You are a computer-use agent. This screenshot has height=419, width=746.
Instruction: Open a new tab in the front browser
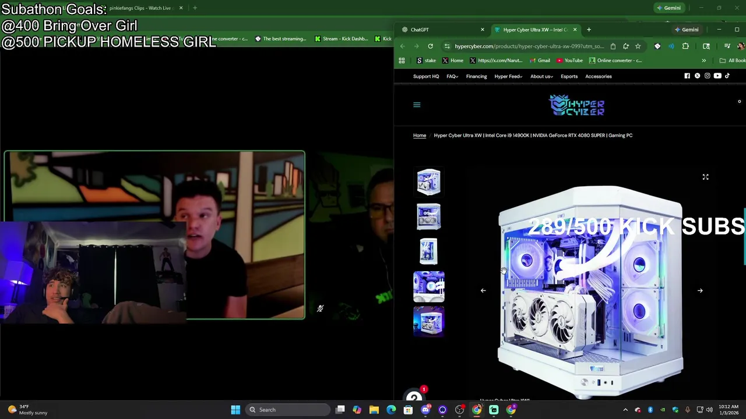[589, 30]
